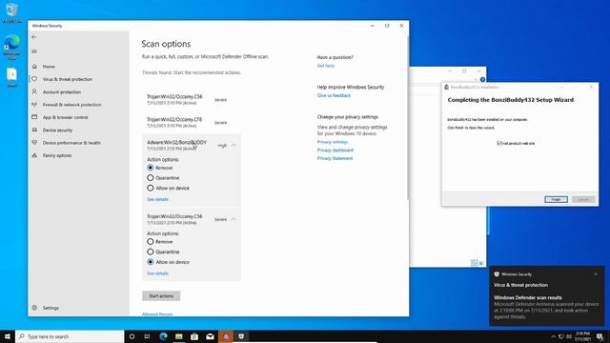Switch to the BonziBuddy installer taskbar icon
This screenshot has width=610, height=343.
coord(226,336)
